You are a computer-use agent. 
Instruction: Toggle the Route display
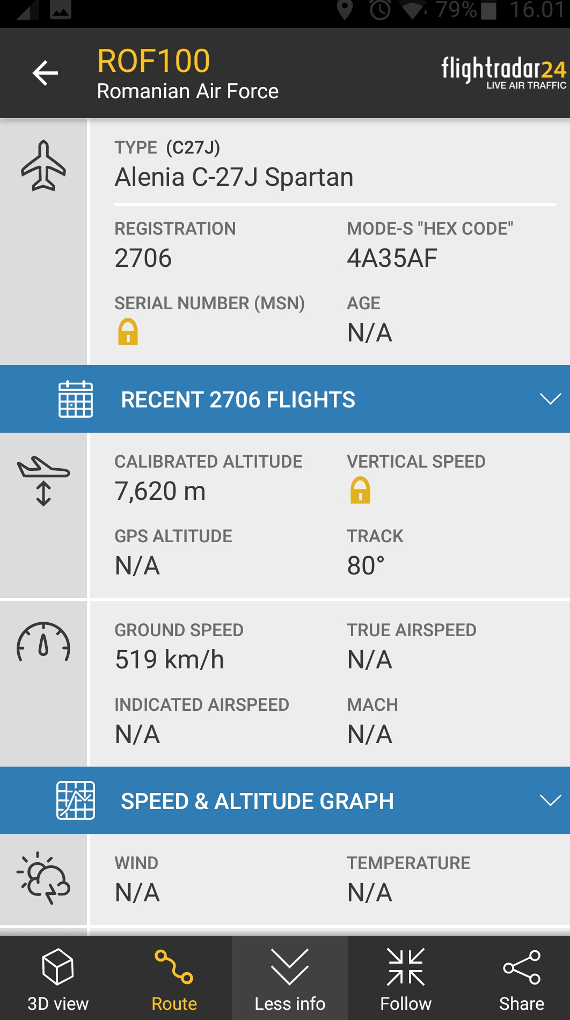coord(174,979)
